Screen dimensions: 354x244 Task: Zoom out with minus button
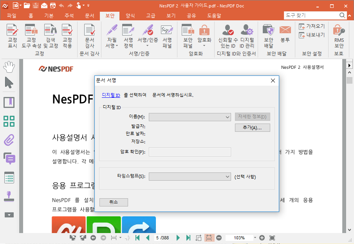219,238
